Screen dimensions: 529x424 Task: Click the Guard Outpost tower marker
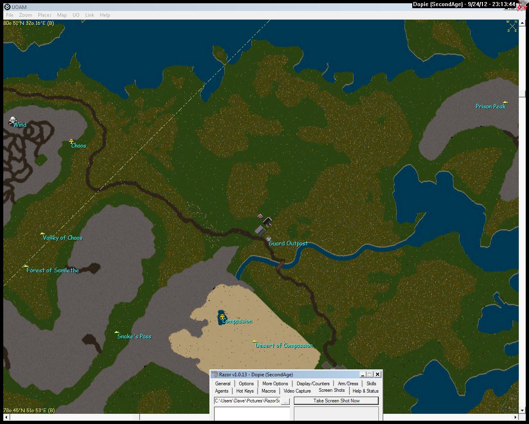click(x=269, y=239)
